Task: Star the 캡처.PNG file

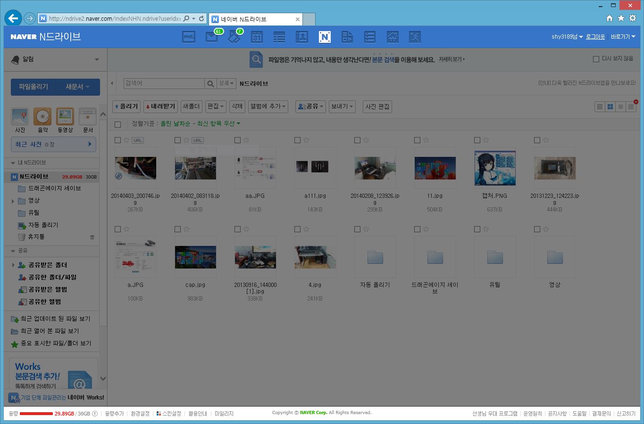Action: pyautogui.click(x=486, y=140)
